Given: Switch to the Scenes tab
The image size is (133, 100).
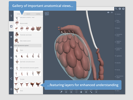Looking at the screenshot, I should (18, 14).
